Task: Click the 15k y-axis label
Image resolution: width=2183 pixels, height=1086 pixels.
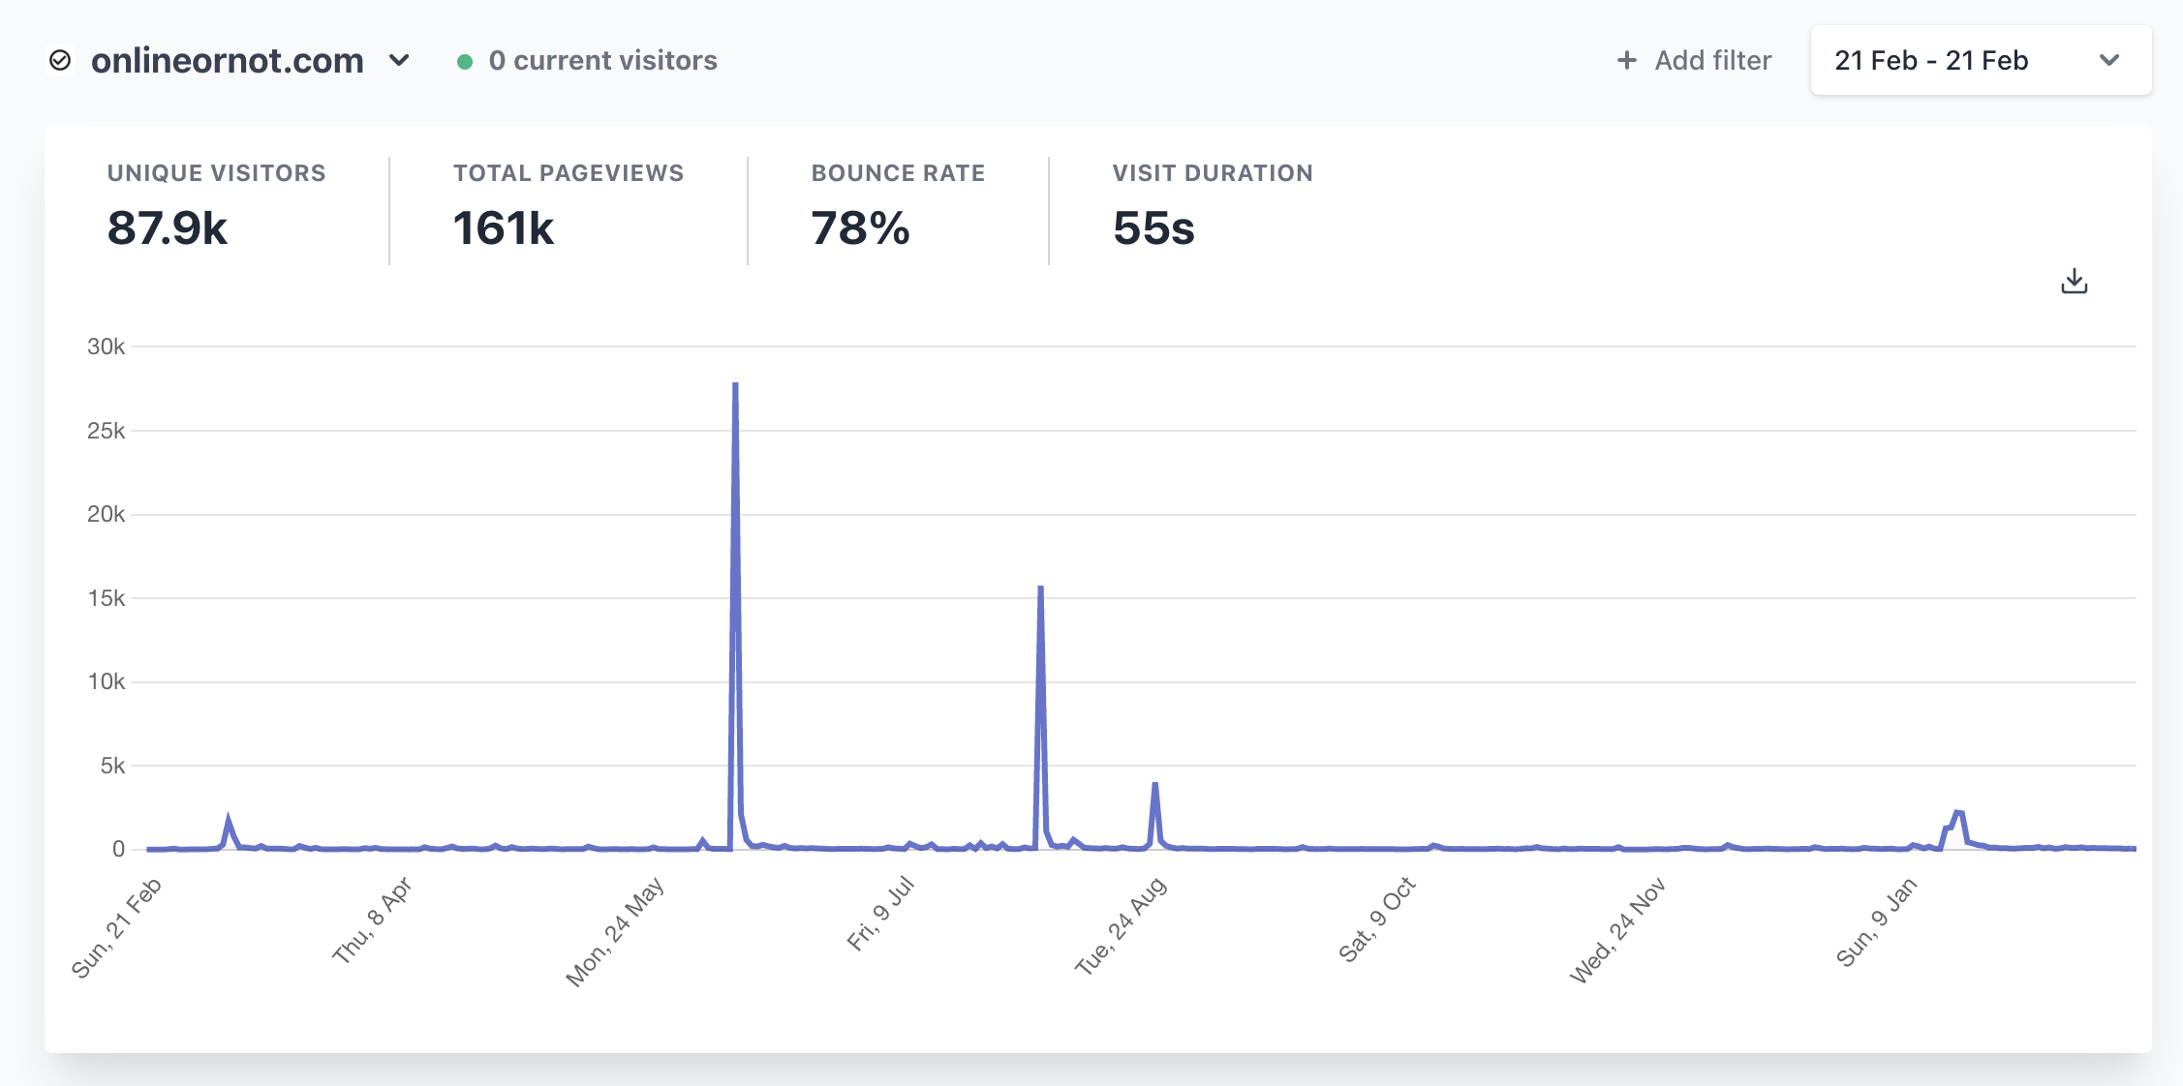Action: pyautogui.click(x=107, y=598)
